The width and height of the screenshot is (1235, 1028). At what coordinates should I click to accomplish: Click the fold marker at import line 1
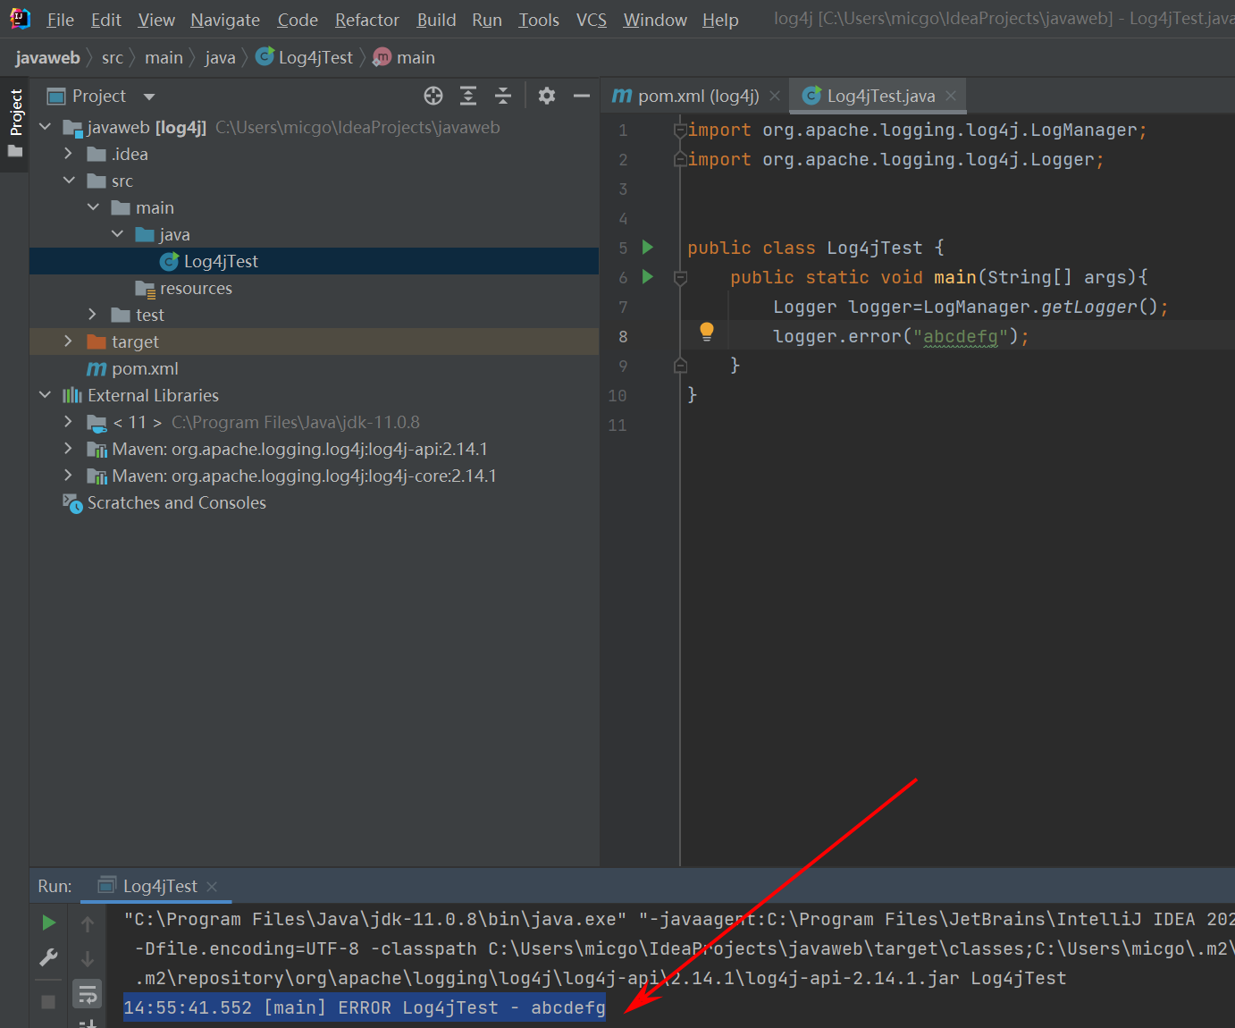tap(680, 131)
